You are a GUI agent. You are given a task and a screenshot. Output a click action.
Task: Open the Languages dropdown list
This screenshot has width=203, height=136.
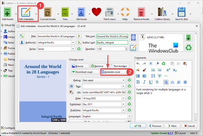click(x=124, y=117)
